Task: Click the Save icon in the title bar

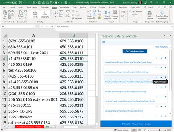Action: tap(21, 3)
